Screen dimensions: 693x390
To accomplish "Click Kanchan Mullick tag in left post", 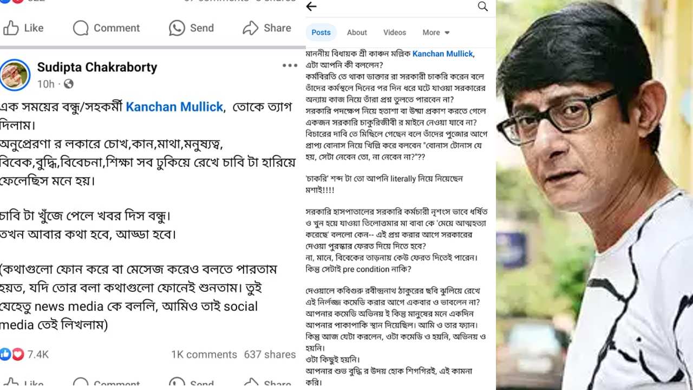I will [174, 107].
